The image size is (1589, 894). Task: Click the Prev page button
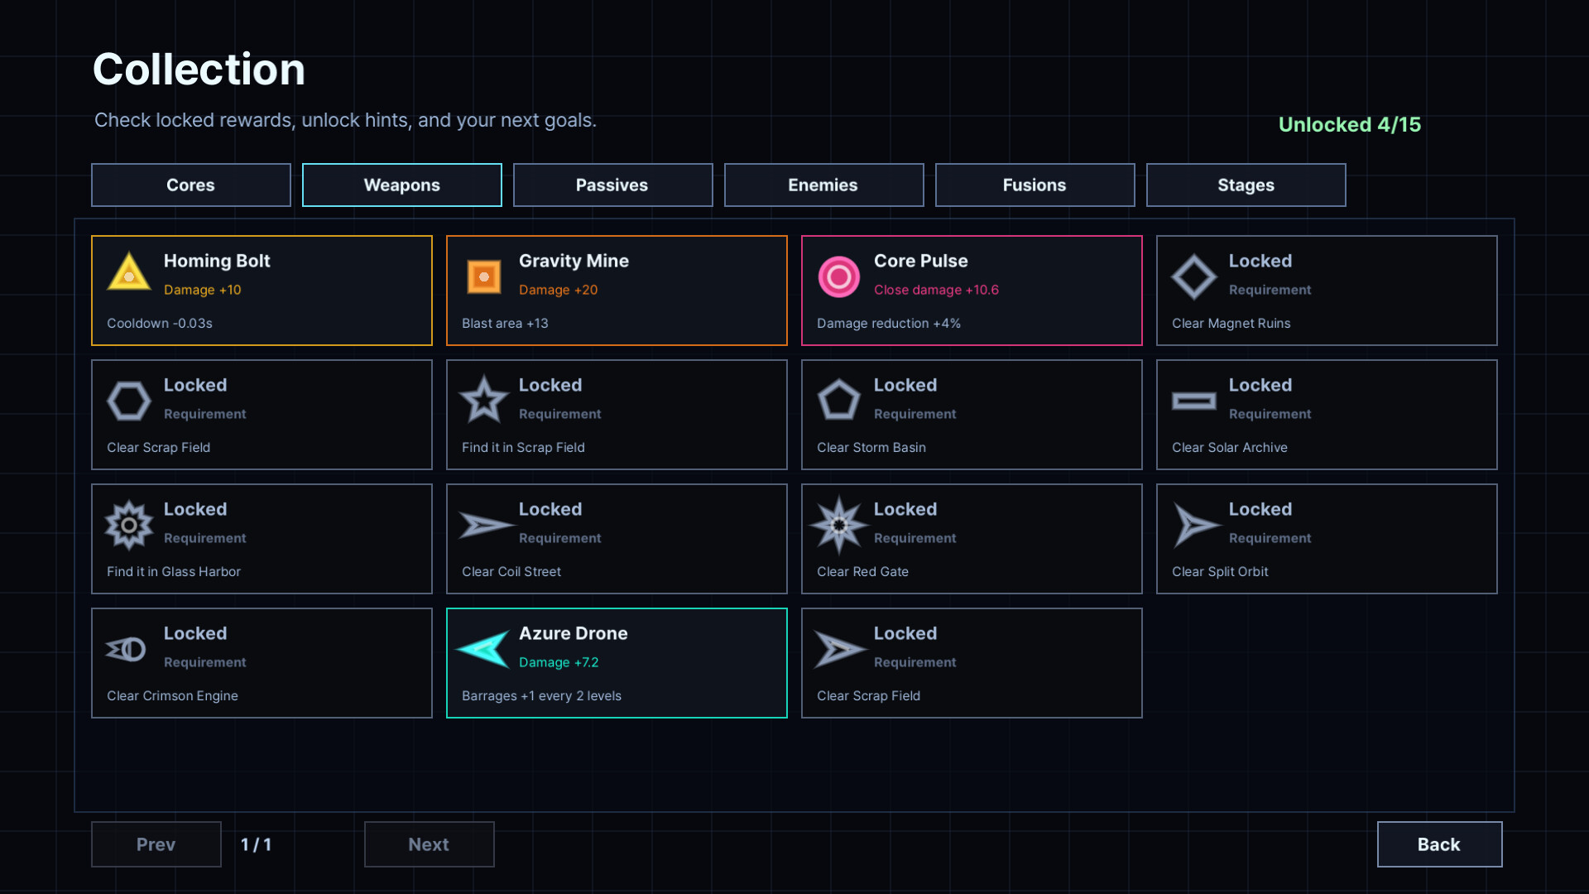[156, 844]
